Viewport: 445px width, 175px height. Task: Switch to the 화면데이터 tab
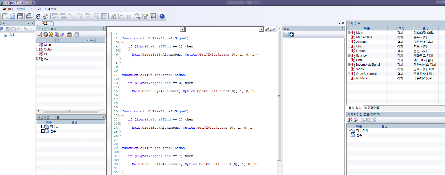click(372, 108)
